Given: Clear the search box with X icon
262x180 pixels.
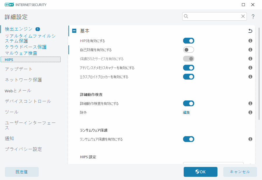Looking at the screenshot, I should (x=243, y=17).
